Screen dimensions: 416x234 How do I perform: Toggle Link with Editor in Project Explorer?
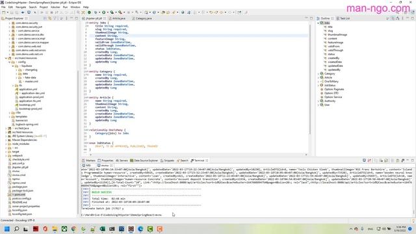(50, 18)
